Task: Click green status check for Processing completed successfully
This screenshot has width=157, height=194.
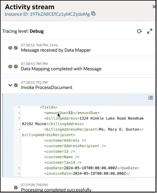Action: click(16, 188)
